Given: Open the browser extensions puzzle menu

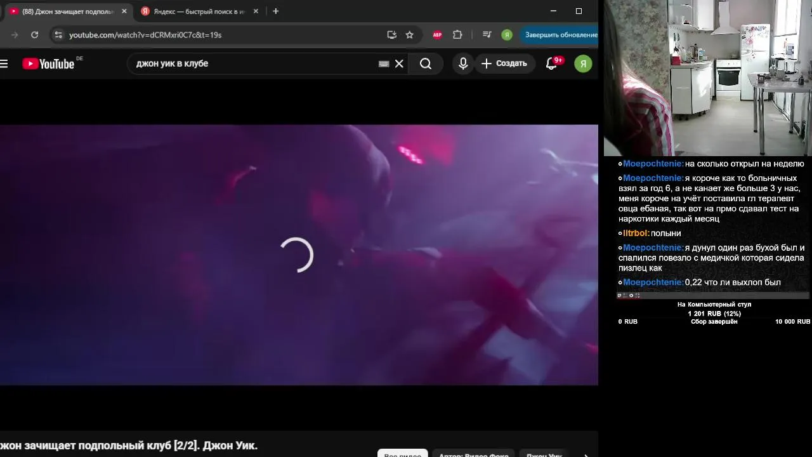Looking at the screenshot, I should pyautogui.click(x=457, y=35).
